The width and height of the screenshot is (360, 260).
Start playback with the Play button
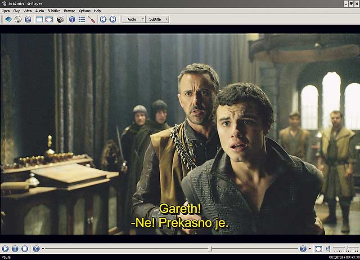pyautogui.click(x=5, y=248)
